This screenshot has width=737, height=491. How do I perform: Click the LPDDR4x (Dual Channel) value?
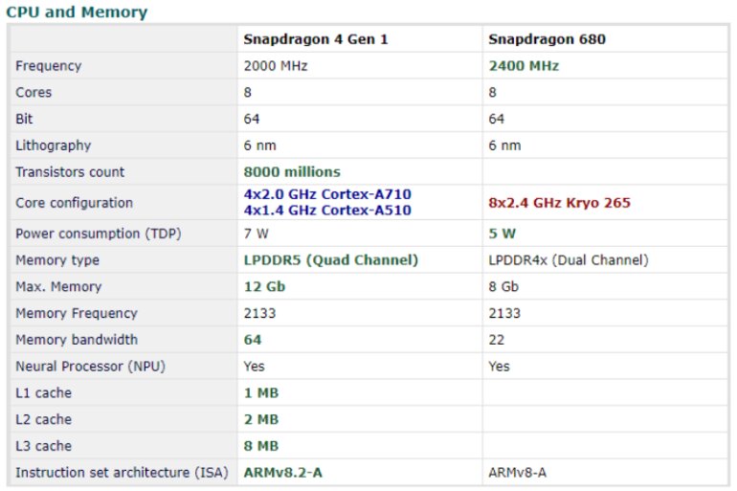point(569,260)
